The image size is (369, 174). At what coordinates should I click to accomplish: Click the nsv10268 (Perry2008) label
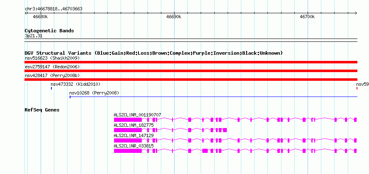(x=94, y=93)
